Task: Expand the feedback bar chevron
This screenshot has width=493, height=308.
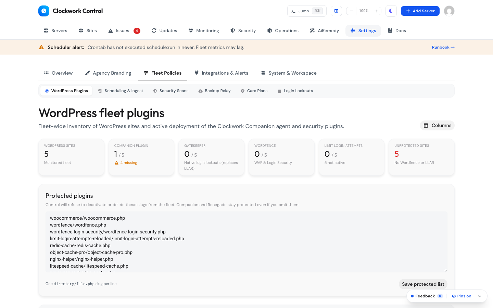Action: 480,296
